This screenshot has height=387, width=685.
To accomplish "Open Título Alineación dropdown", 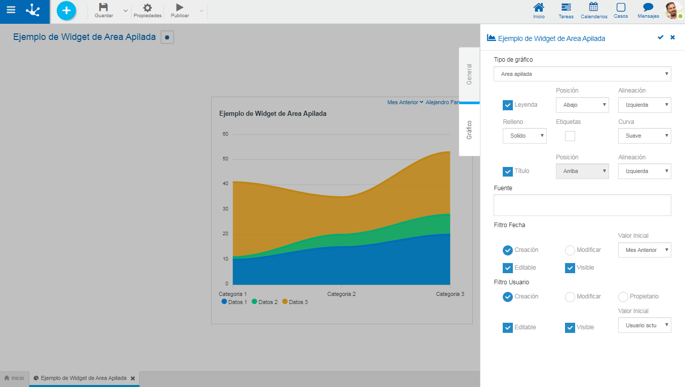I will click(644, 171).
